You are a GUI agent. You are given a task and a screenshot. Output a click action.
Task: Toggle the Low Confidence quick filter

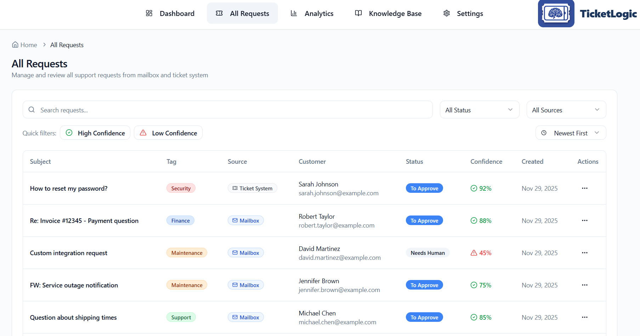pyautogui.click(x=168, y=133)
